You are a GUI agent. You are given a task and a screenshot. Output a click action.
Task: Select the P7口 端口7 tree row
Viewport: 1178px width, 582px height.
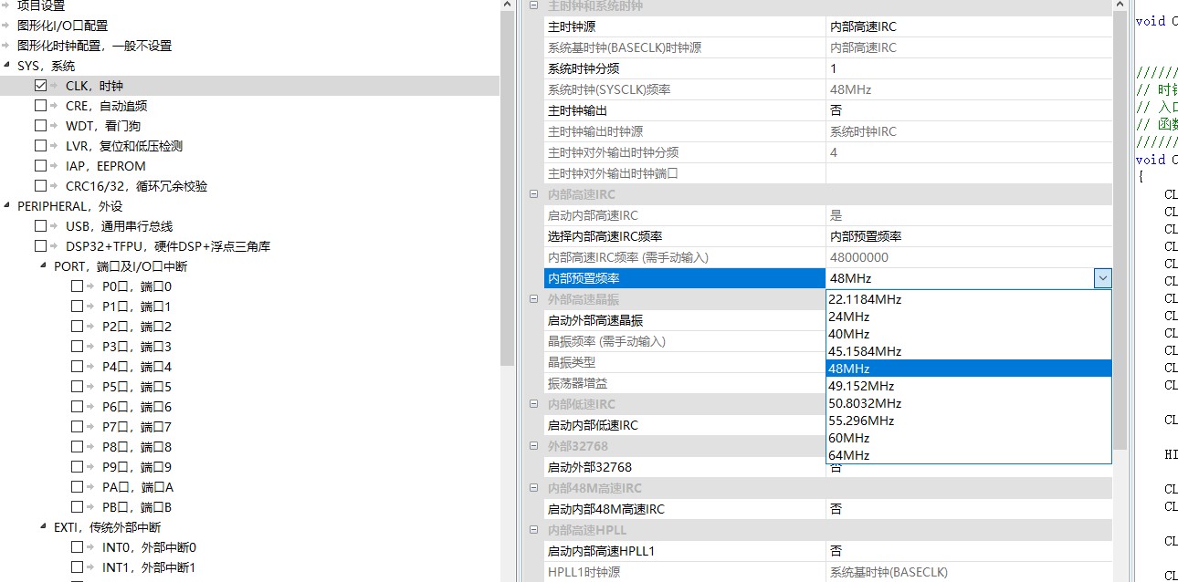tap(137, 427)
